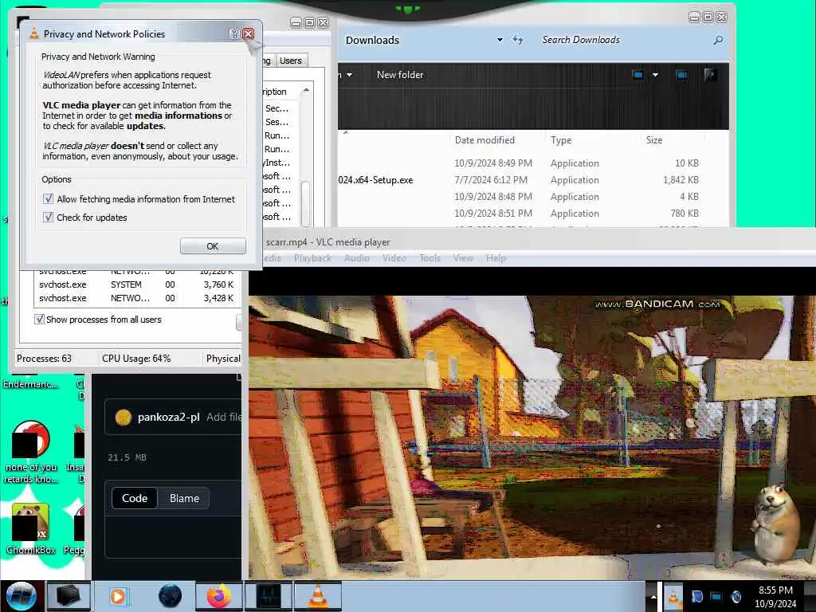Image resolution: width=816 pixels, height=612 pixels.
Task: Click the Search Downloads input field
Action: tap(625, 40)
